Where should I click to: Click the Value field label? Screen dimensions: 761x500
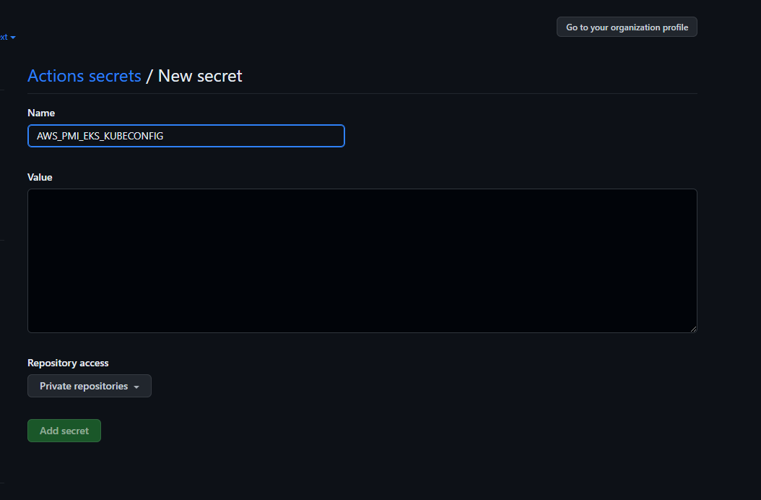40,177
